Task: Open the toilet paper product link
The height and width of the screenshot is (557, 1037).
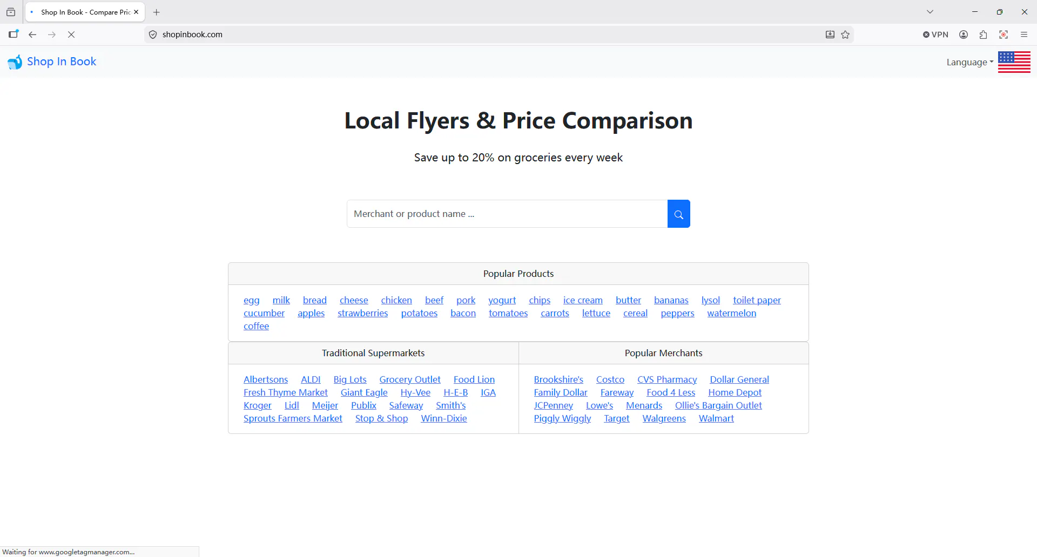Action: [757, 300]
